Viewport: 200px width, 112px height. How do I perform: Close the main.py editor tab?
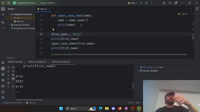(x=49, y=9)
